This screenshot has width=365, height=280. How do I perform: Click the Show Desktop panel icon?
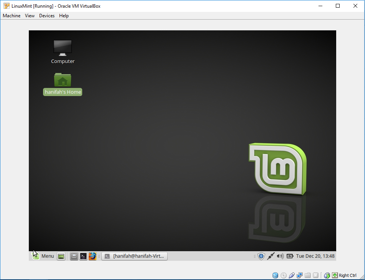[x=61, y=256]
